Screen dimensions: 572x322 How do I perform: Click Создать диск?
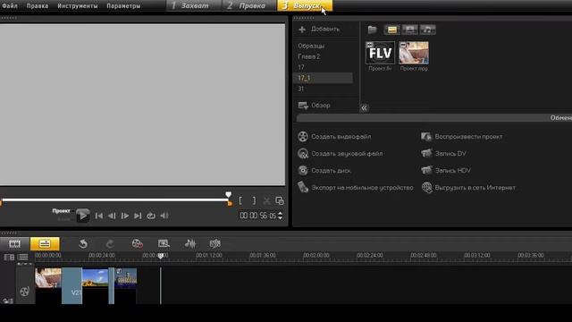331,171
